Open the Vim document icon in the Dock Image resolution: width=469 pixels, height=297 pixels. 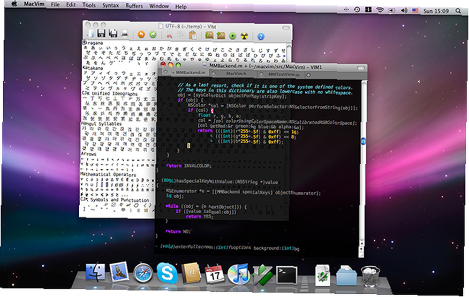(x=323, y=275)
